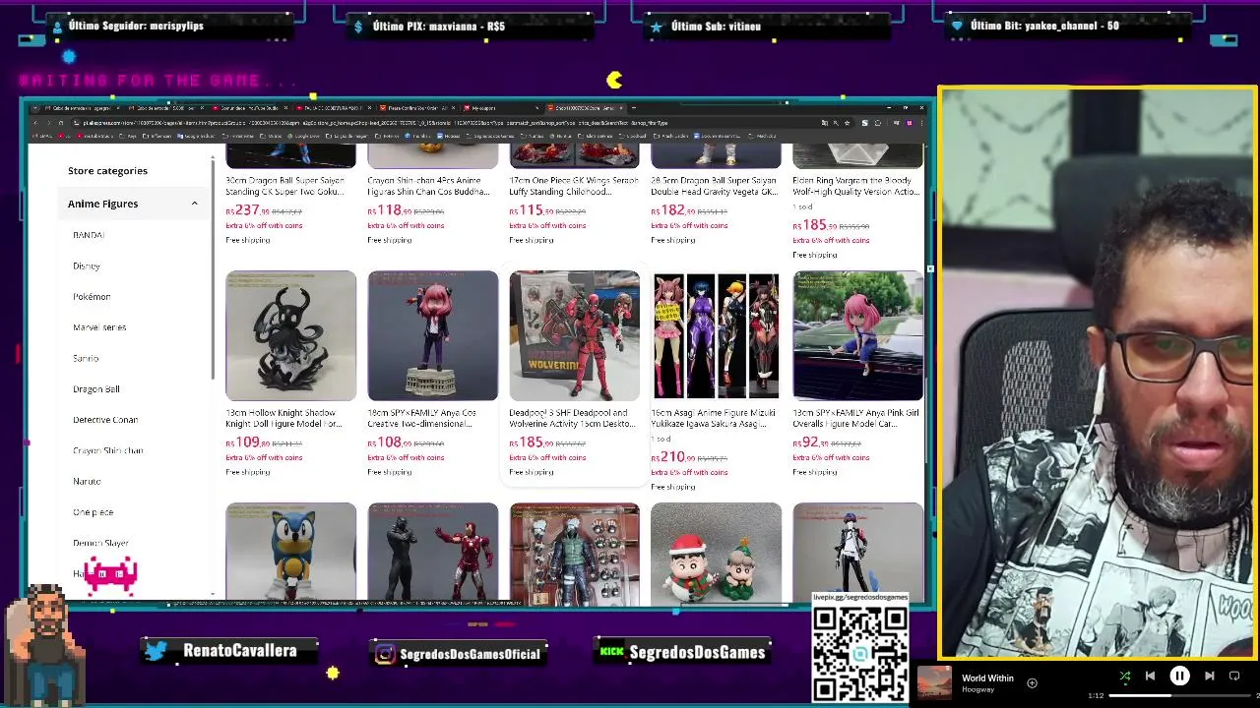1260x708 pixels.
Task: Open a new browser tab
Action: [x=633, y=107]
